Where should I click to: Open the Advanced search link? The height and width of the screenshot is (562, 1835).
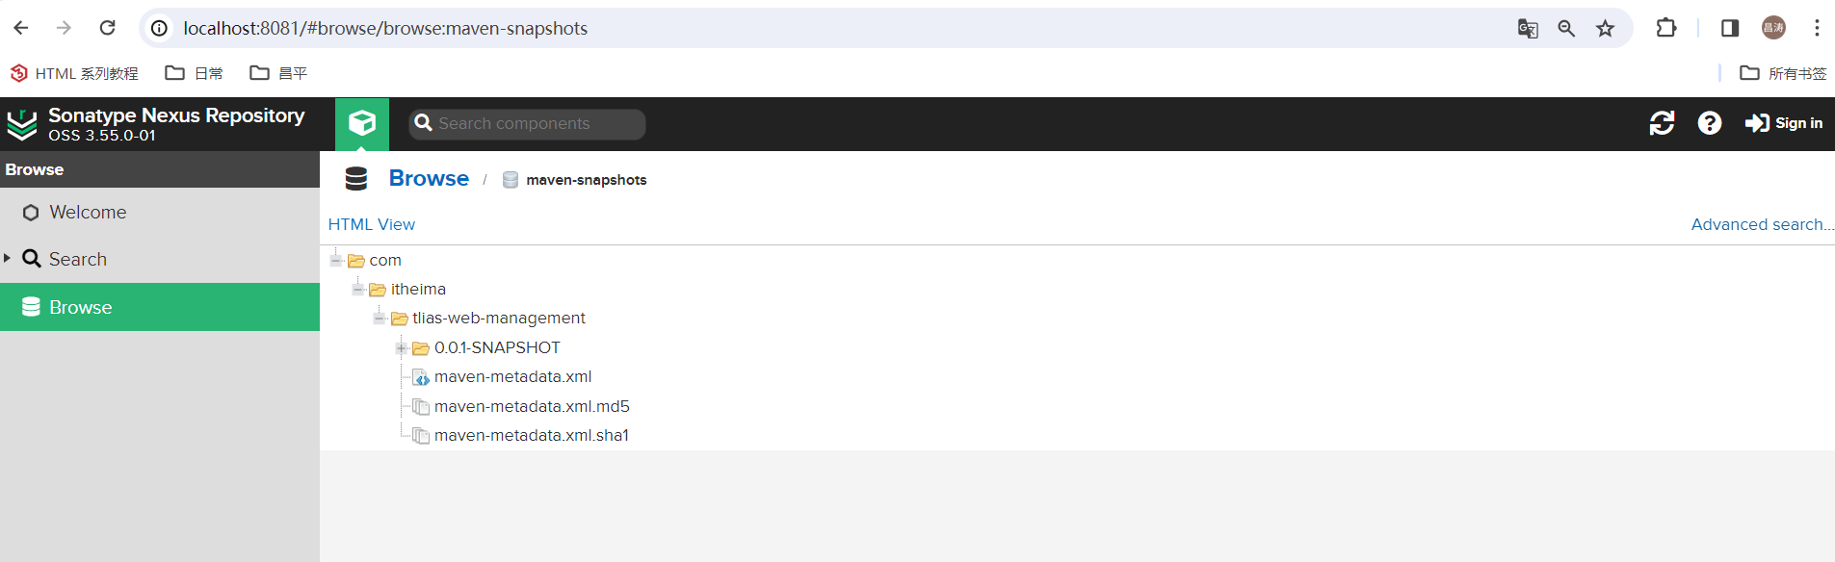[1762, 224]
